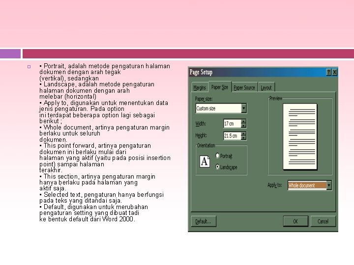Viewport: 354px width, 265px height.
Task: Select the Portrait orientation radio button
Action: [217, 156]
